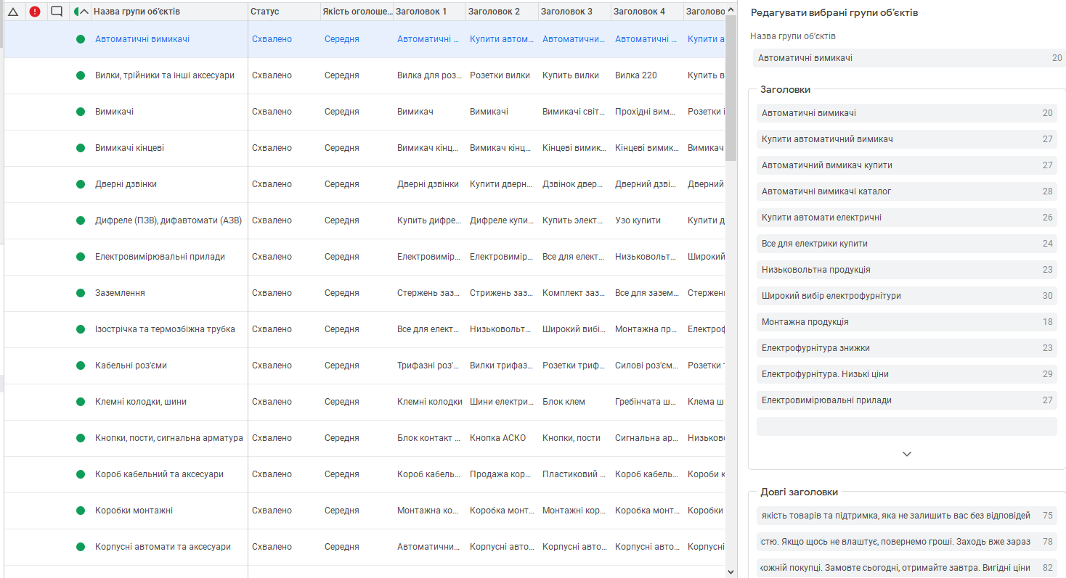Click the comment bubble column header icon
This screenshot has width=1066, height=578.
(x=57, y=12)
